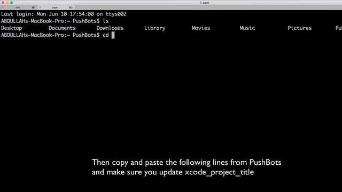The height and width of the screenshot is (192, 342).
Task: Select the bash terminal tab
Action: coord(56,7)
